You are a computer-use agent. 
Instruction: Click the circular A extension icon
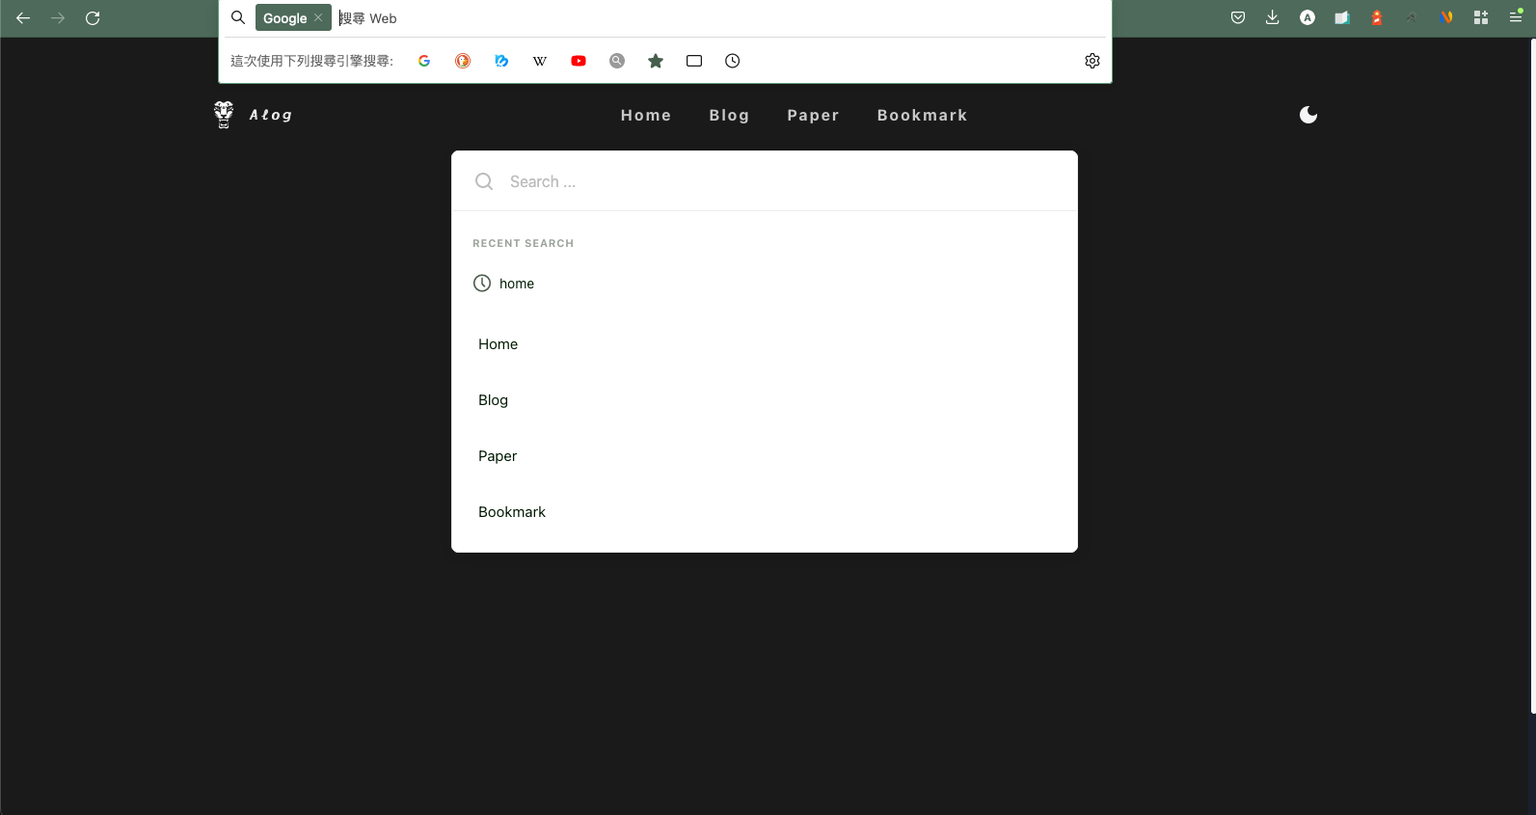[1307, 17]
